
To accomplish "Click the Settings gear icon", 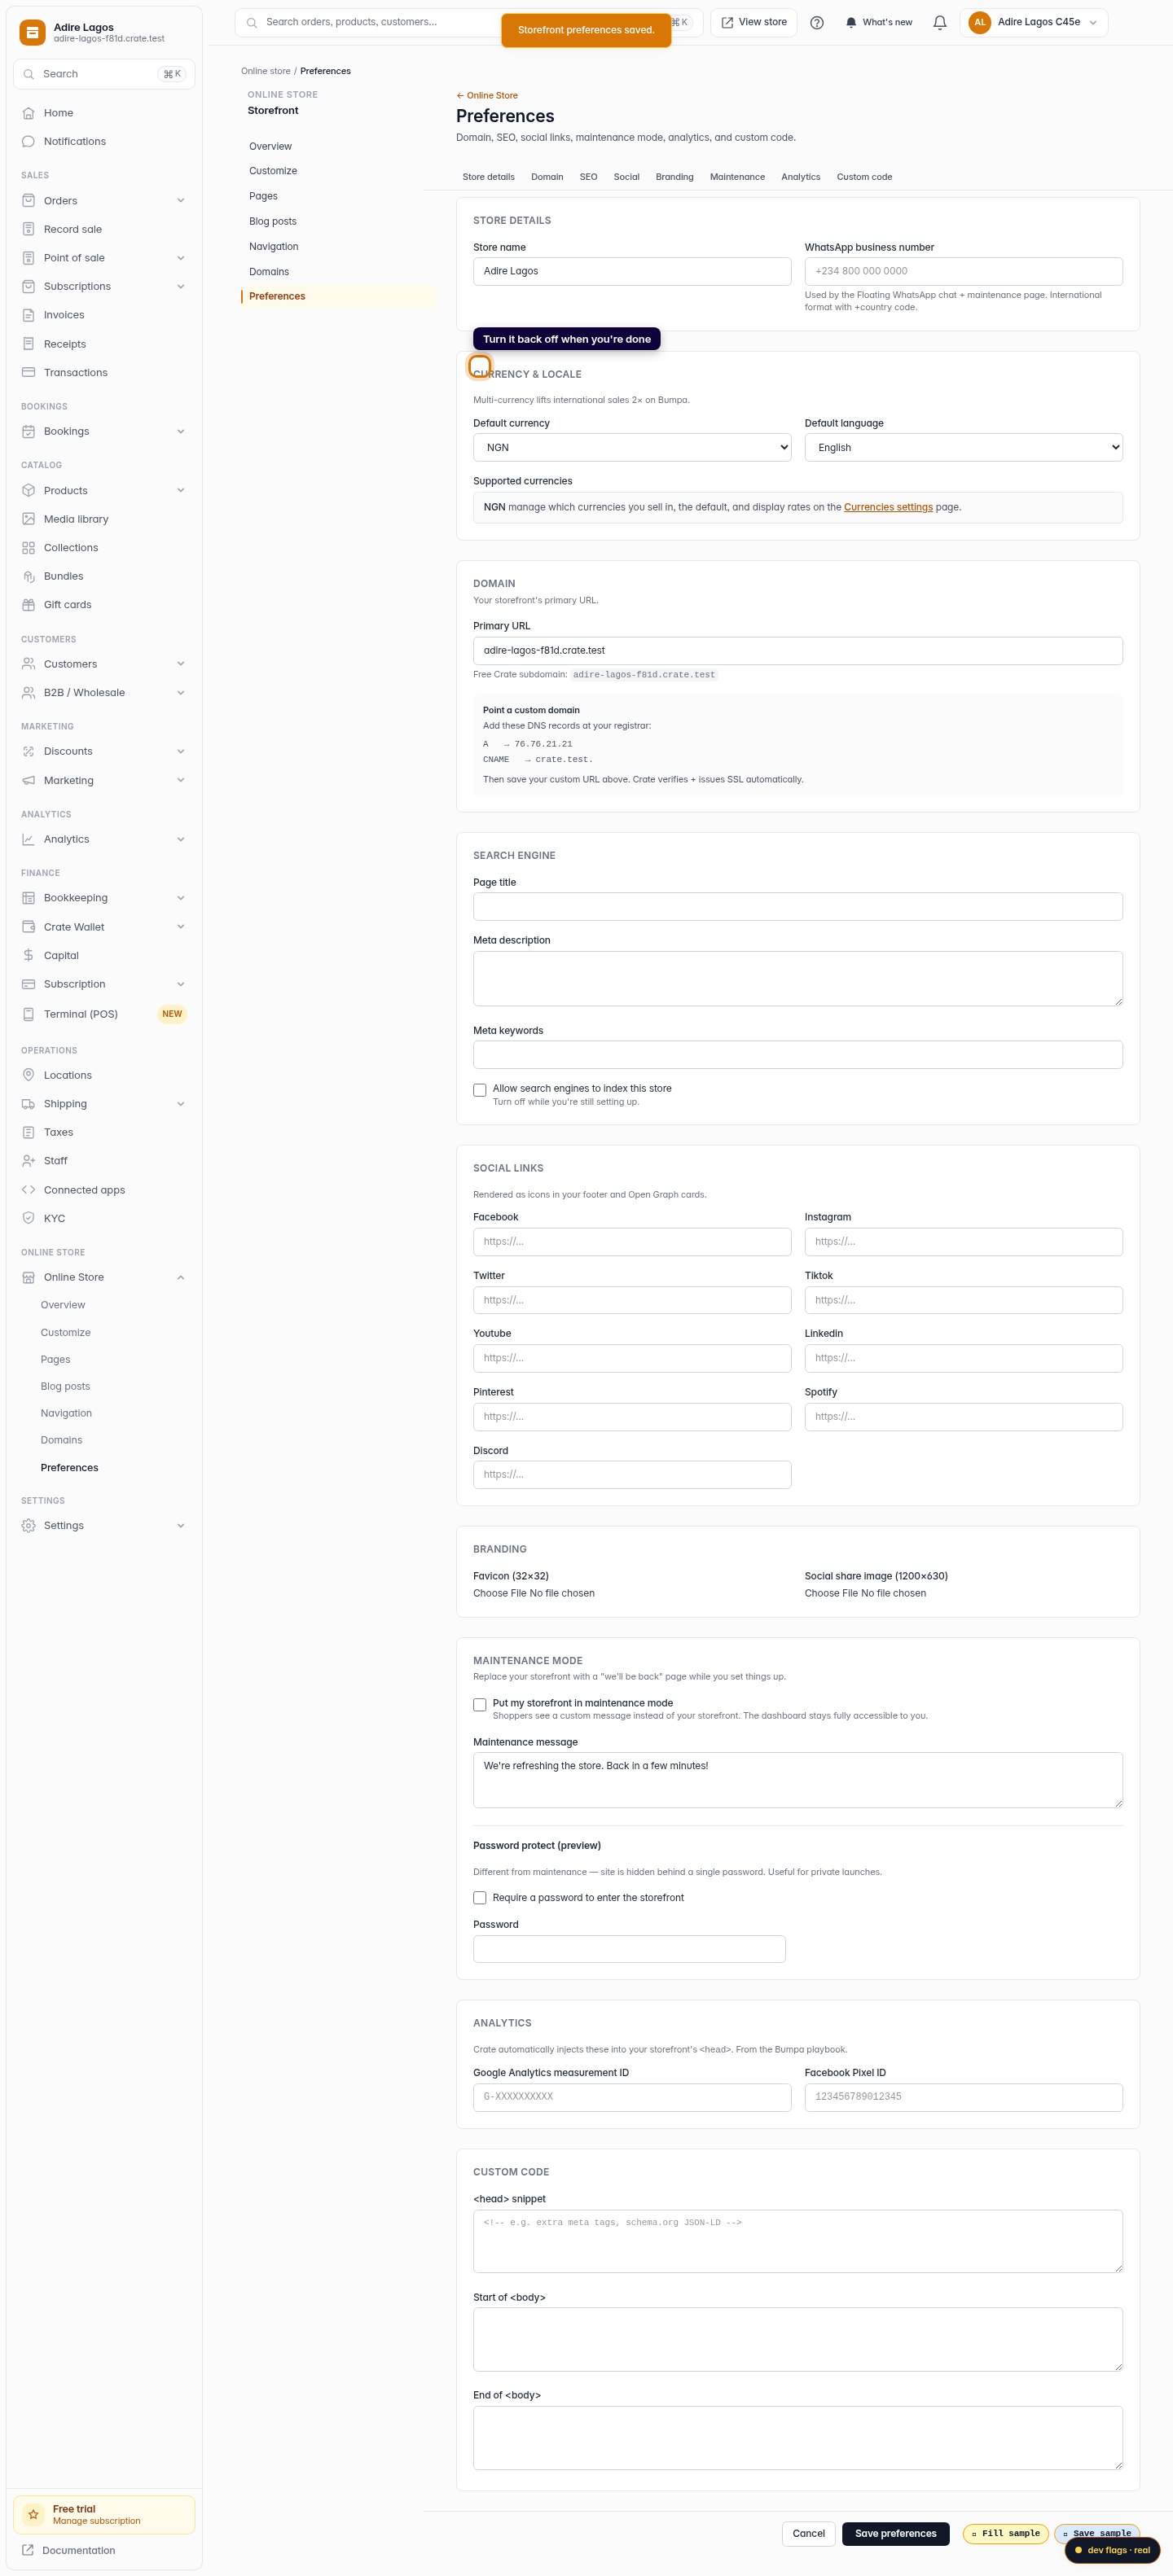I will [28, 1525].
